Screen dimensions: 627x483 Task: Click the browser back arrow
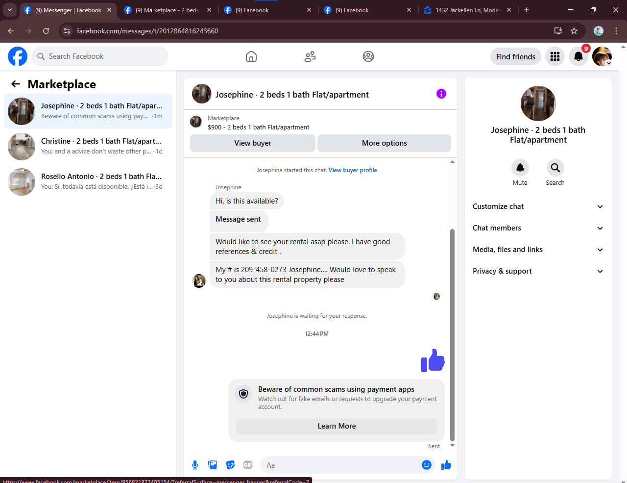[11, 31]
